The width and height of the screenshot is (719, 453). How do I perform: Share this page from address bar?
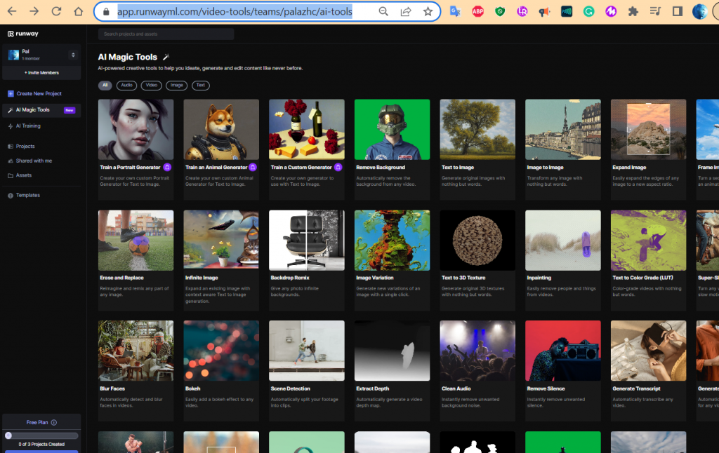click(406, 11)
